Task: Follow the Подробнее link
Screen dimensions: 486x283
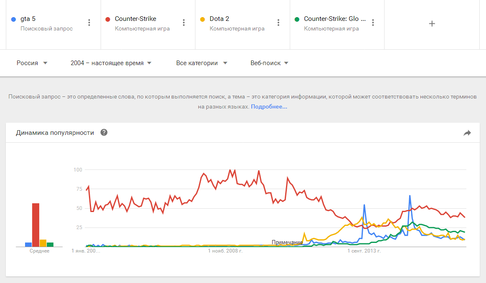Action: [x=269, y=107]
